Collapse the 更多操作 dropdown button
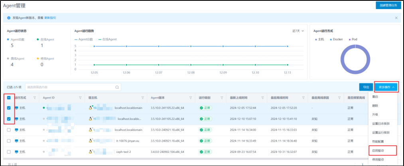Viewport: 404px width, 166px height. [x=386, y=87]
